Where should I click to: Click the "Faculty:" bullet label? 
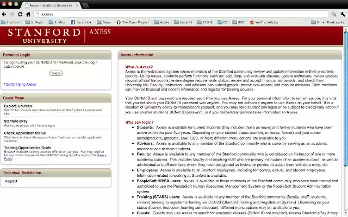[144, 154]
